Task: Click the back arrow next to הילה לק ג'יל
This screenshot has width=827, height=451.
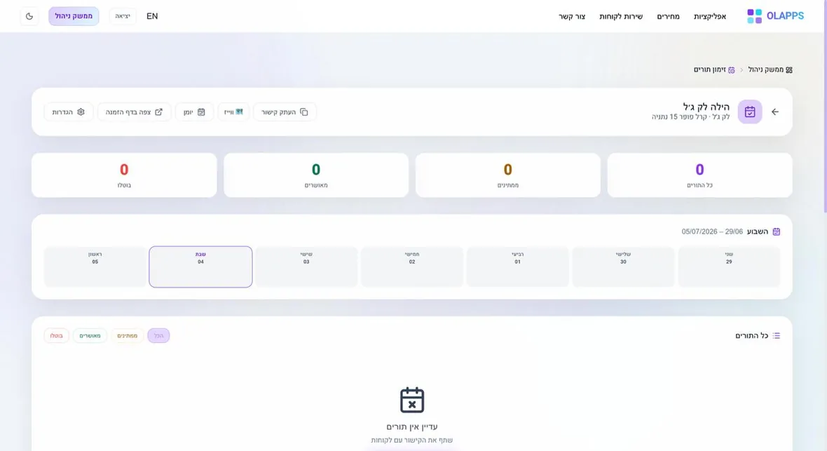Action: (x=774, y=112)
